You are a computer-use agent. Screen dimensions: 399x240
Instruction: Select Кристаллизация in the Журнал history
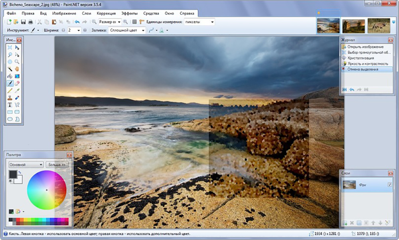pyautogui.click(x=361, y=58)
